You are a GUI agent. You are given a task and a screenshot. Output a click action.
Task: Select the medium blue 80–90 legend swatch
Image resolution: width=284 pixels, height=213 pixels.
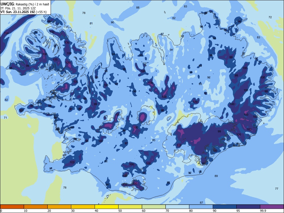(201, 207)
